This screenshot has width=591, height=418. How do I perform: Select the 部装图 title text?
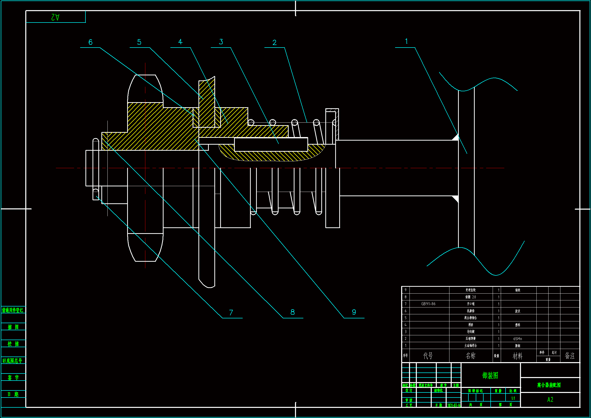[490, 376]
